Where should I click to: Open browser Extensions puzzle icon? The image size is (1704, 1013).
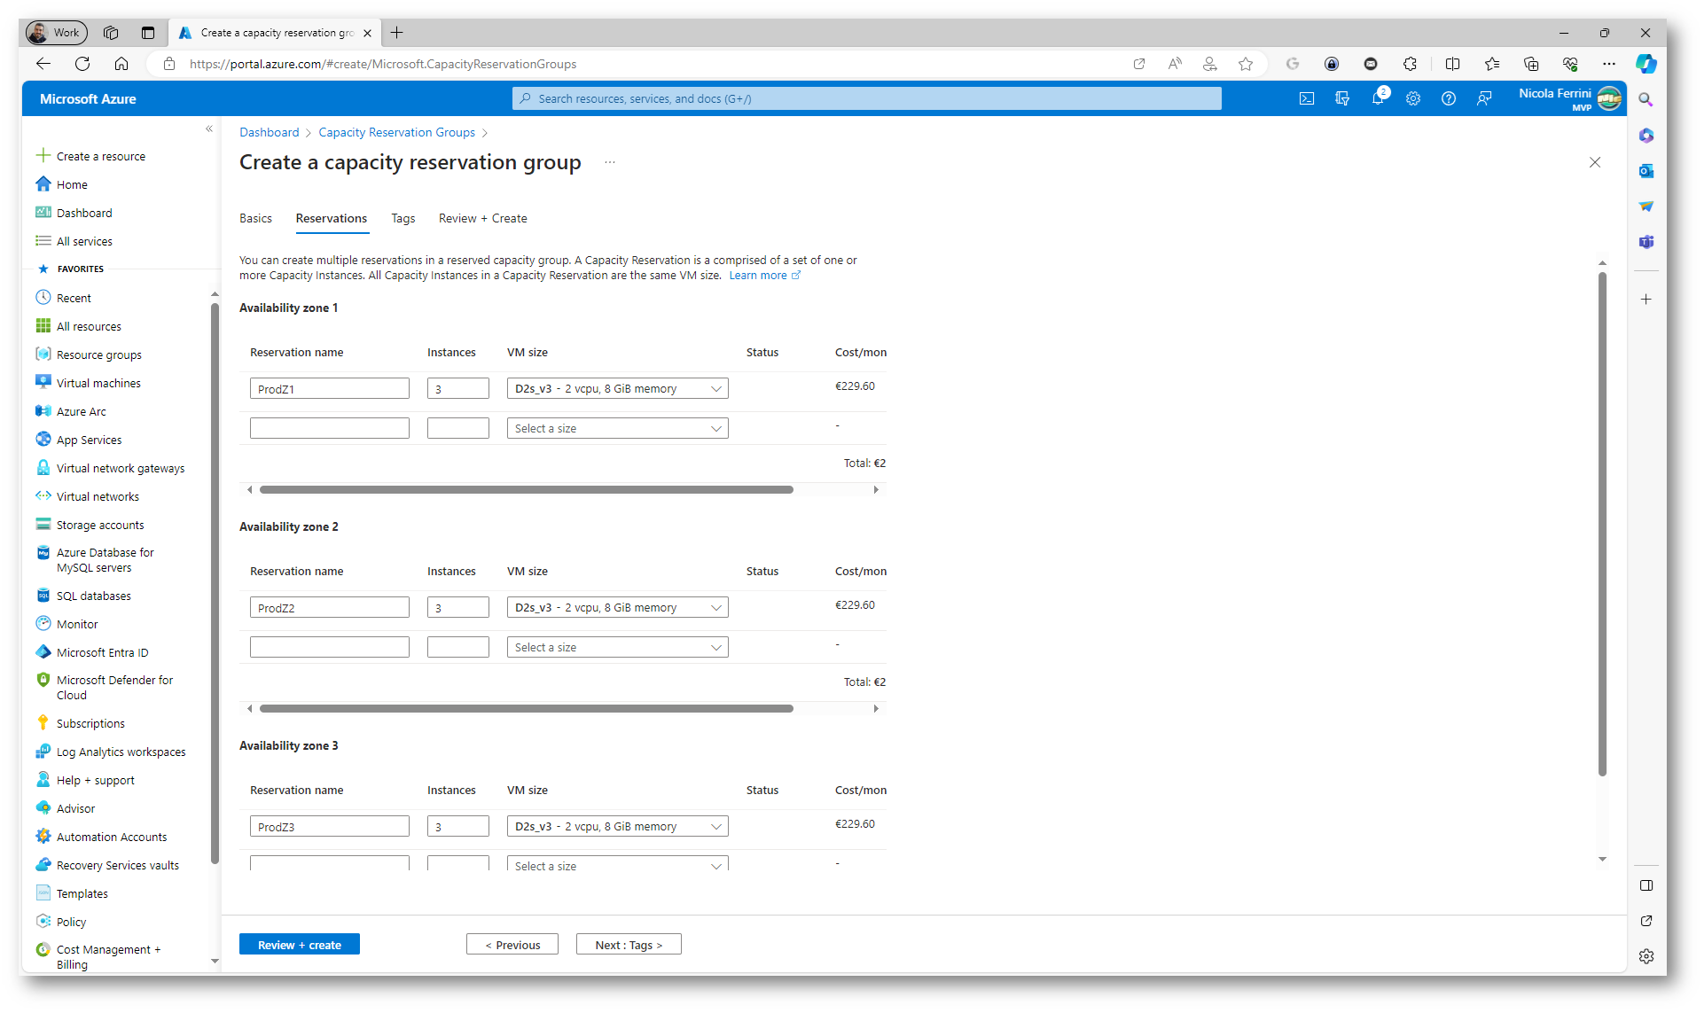tap(1410, 64)
